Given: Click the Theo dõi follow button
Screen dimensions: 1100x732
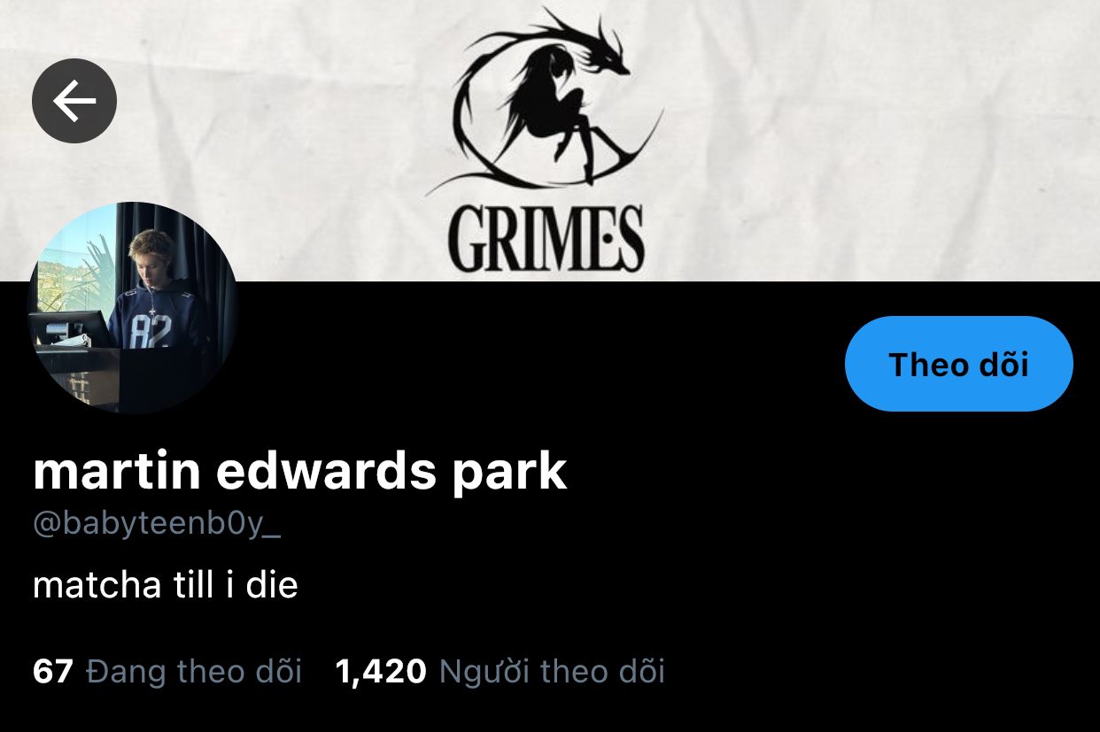Looking at the screenshot, I should 958,364.
